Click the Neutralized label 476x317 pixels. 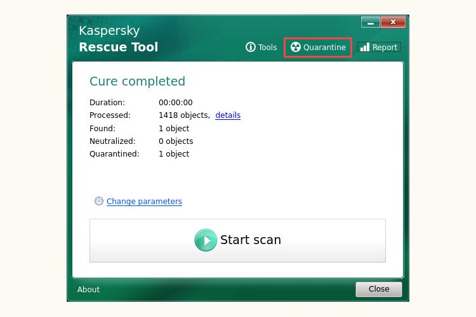pos(112,141)
